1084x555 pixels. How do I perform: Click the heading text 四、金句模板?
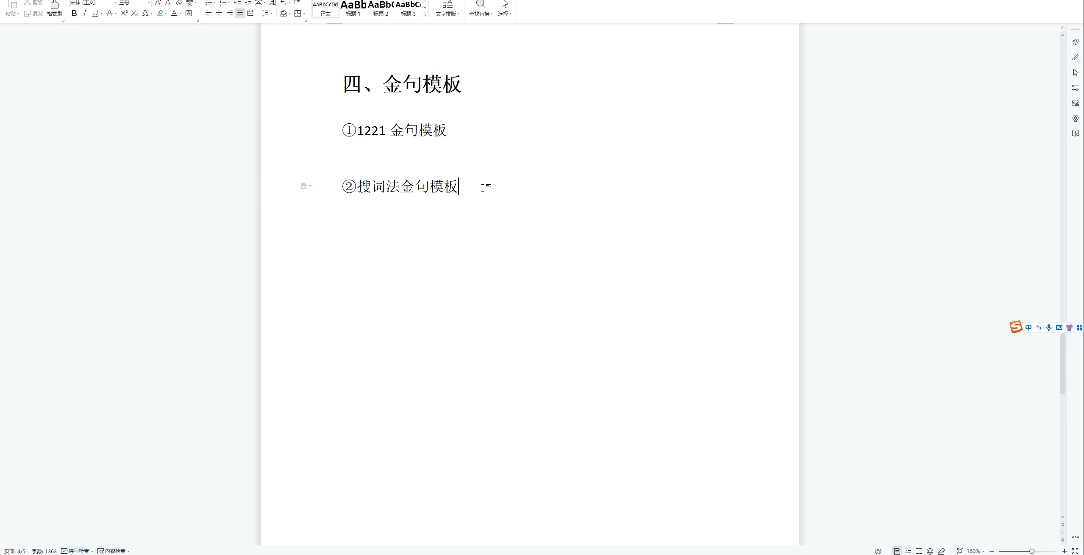pos(402,84)
